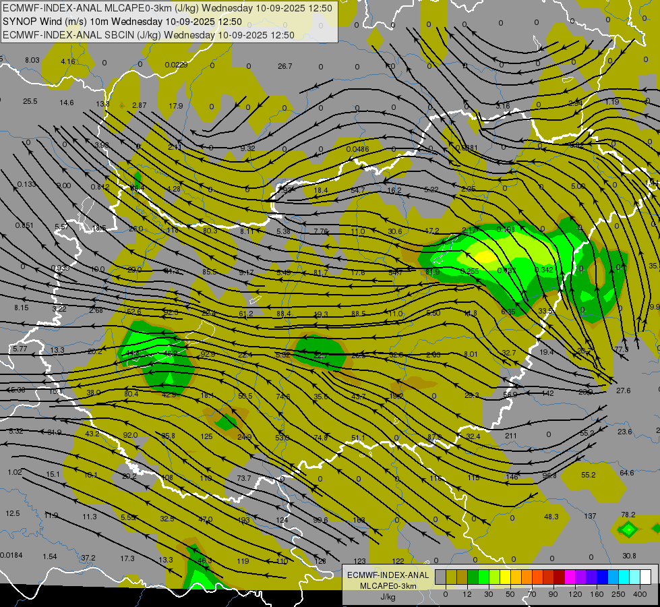
Task: Click the dark red legend swatch
Action: 560,577
